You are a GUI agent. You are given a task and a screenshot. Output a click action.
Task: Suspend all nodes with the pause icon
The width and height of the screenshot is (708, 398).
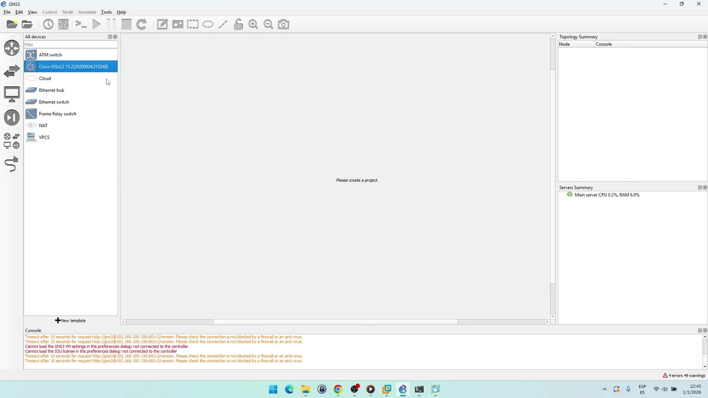pyautogui.click(x=111, y=24)
